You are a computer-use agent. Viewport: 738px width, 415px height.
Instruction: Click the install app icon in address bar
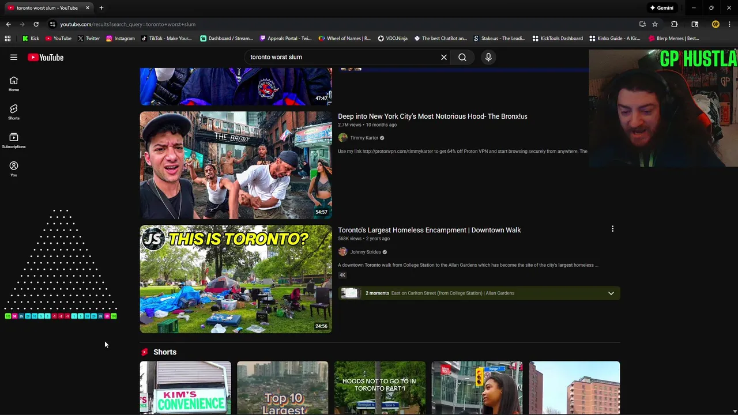(x=642, y=24)
